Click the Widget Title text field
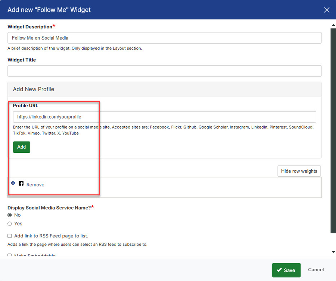336x281 pixels. (164, 71)
